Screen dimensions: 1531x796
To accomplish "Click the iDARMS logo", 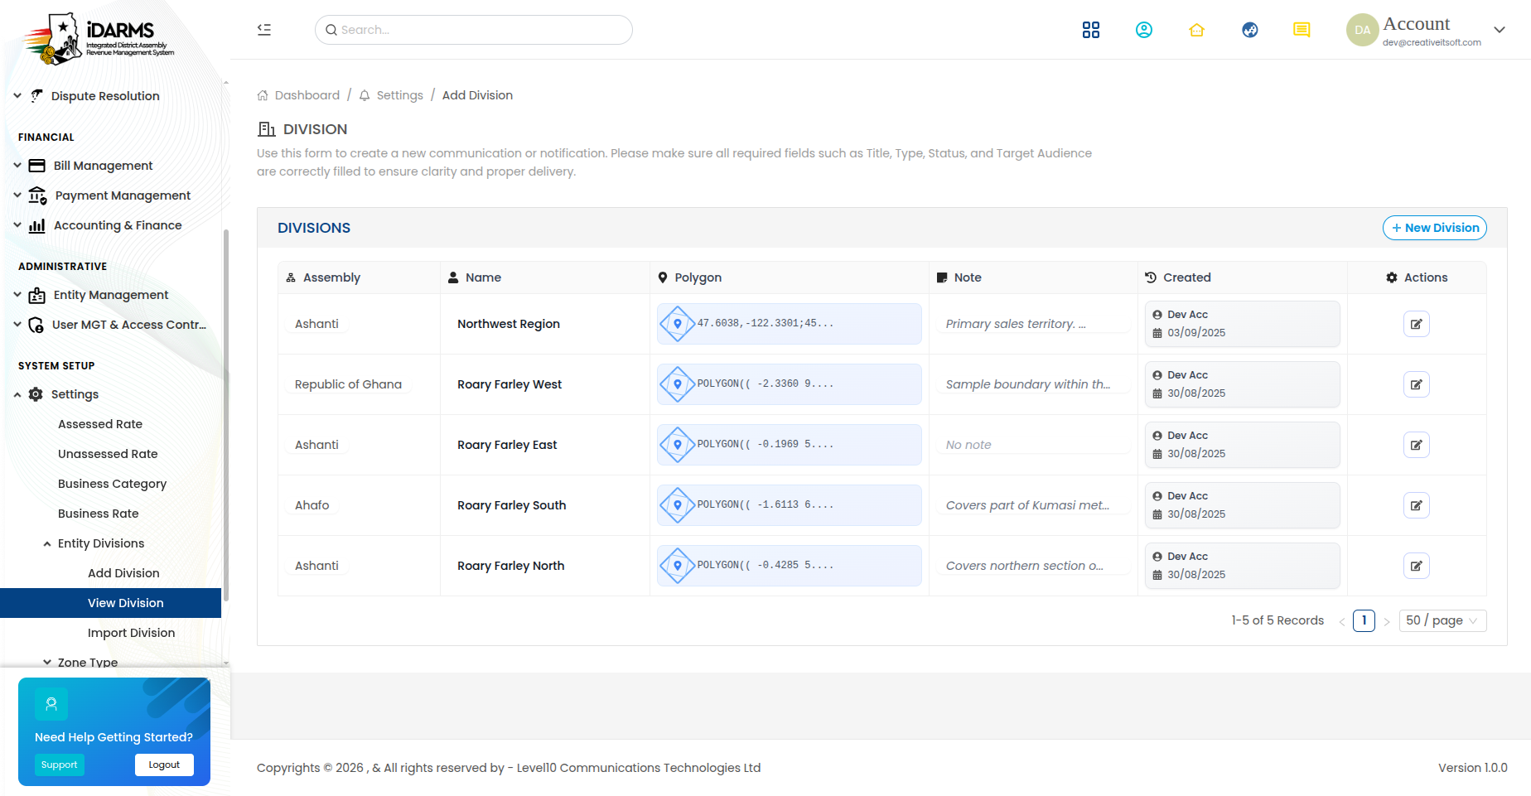I will click(x=99, y=38).
